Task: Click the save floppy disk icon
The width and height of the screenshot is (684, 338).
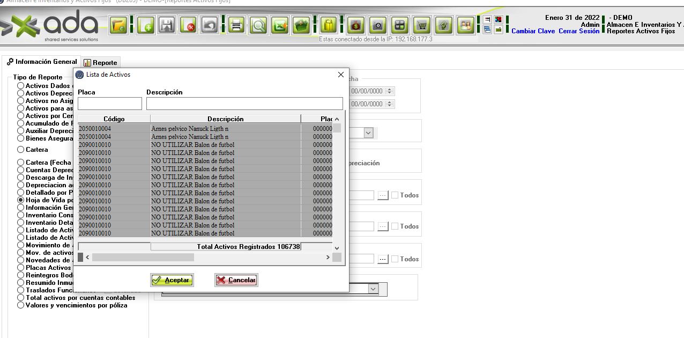Action: coord(167,25)
